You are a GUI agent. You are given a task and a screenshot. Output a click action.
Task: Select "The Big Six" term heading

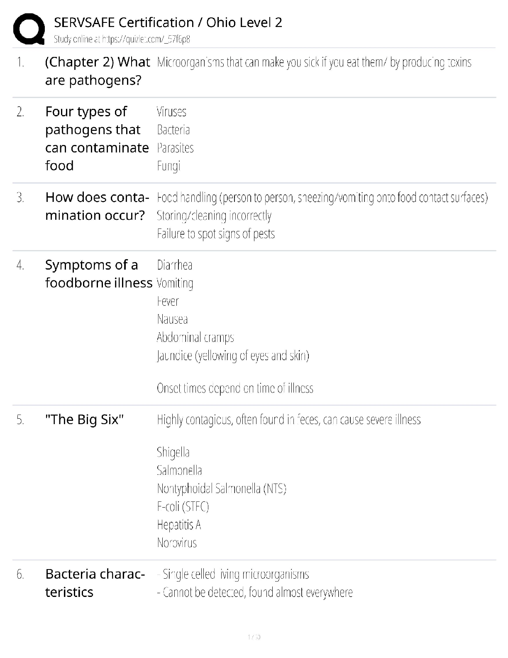(x=84, y=420)
